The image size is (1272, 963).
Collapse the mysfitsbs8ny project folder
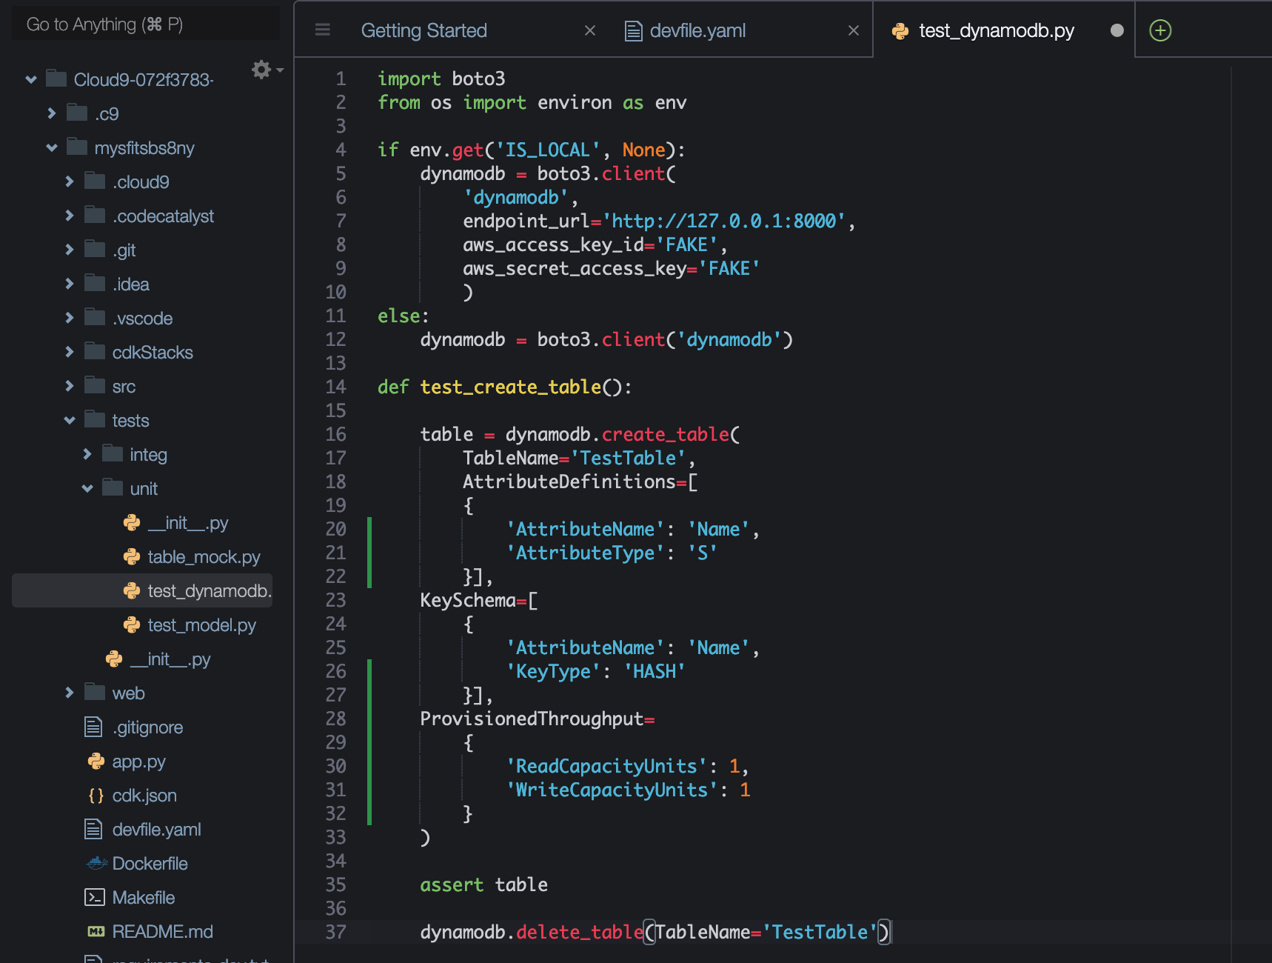(x=50, y=147)
